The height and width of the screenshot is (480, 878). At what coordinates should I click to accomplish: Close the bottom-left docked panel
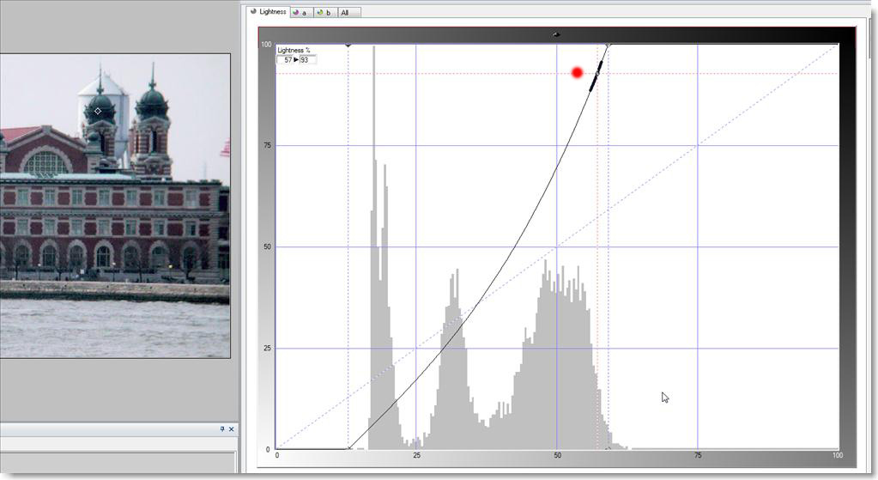click(x=231, y=429)
